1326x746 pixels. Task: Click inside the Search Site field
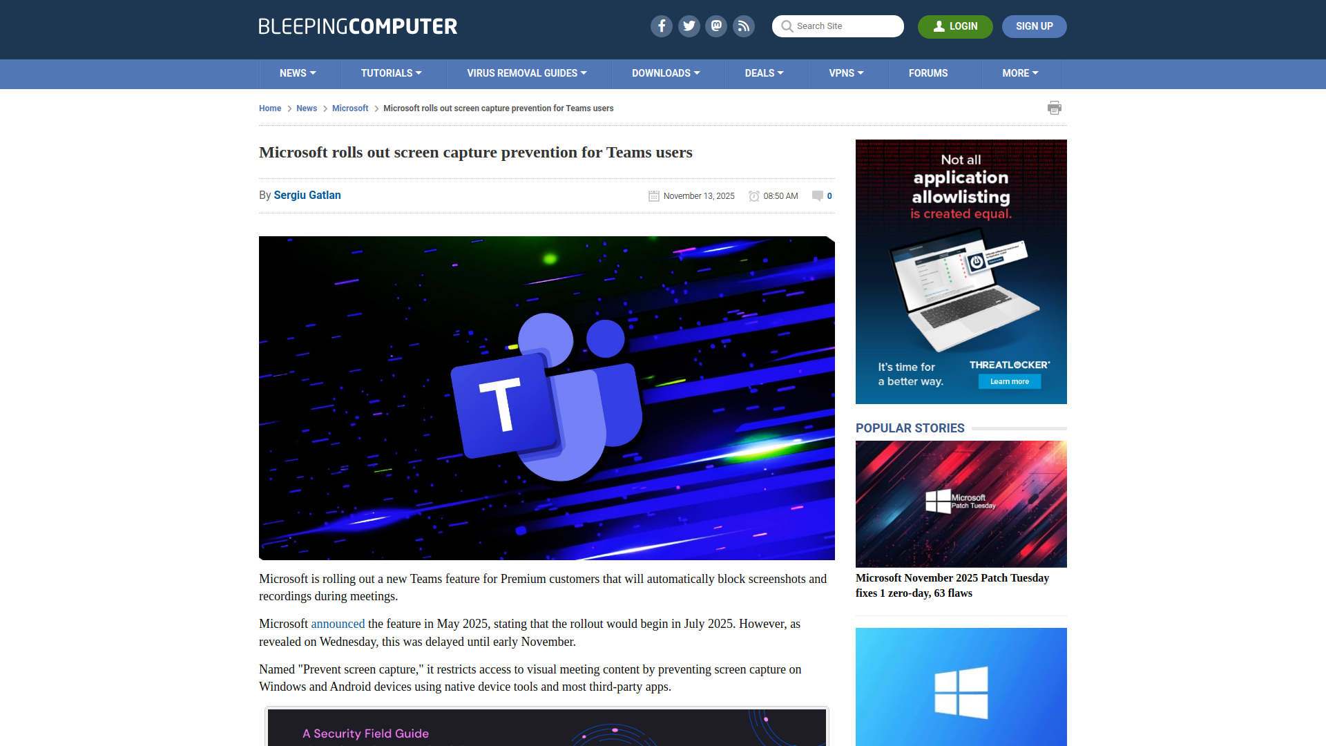click(843, 26)
